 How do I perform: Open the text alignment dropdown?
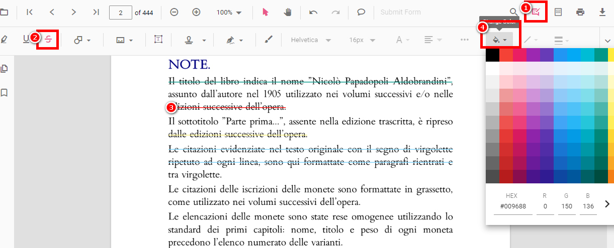point(432,40)
